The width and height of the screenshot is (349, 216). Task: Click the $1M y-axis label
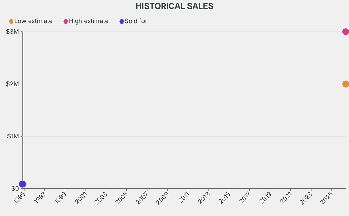point(12,136)
